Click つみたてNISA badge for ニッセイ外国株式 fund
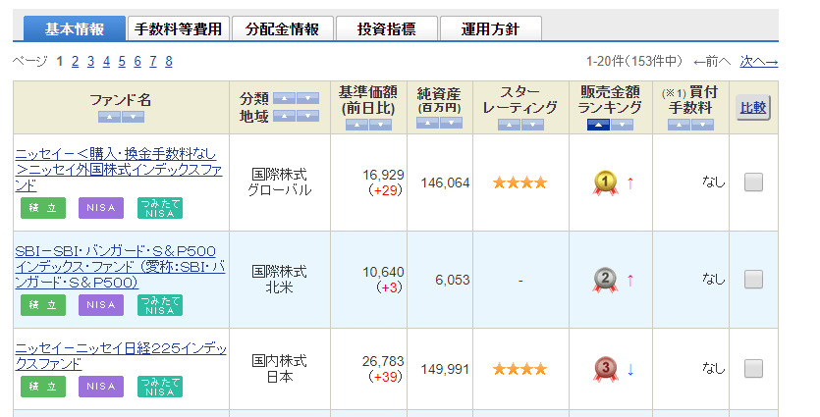Image resolution: width=820 pixels, height=417 pixels. pyautogui.click(x=160, y=208)
